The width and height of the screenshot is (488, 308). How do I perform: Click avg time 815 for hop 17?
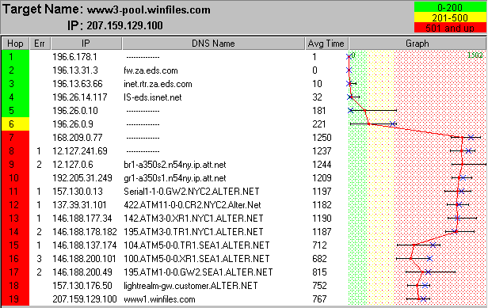(x=319, y=272)
